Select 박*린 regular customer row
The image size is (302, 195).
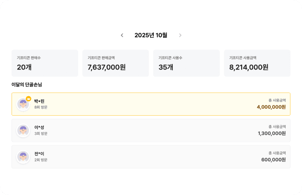[x=151, y=104]
